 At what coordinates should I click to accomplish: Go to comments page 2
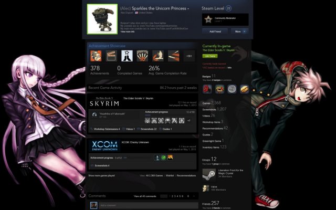173,196
